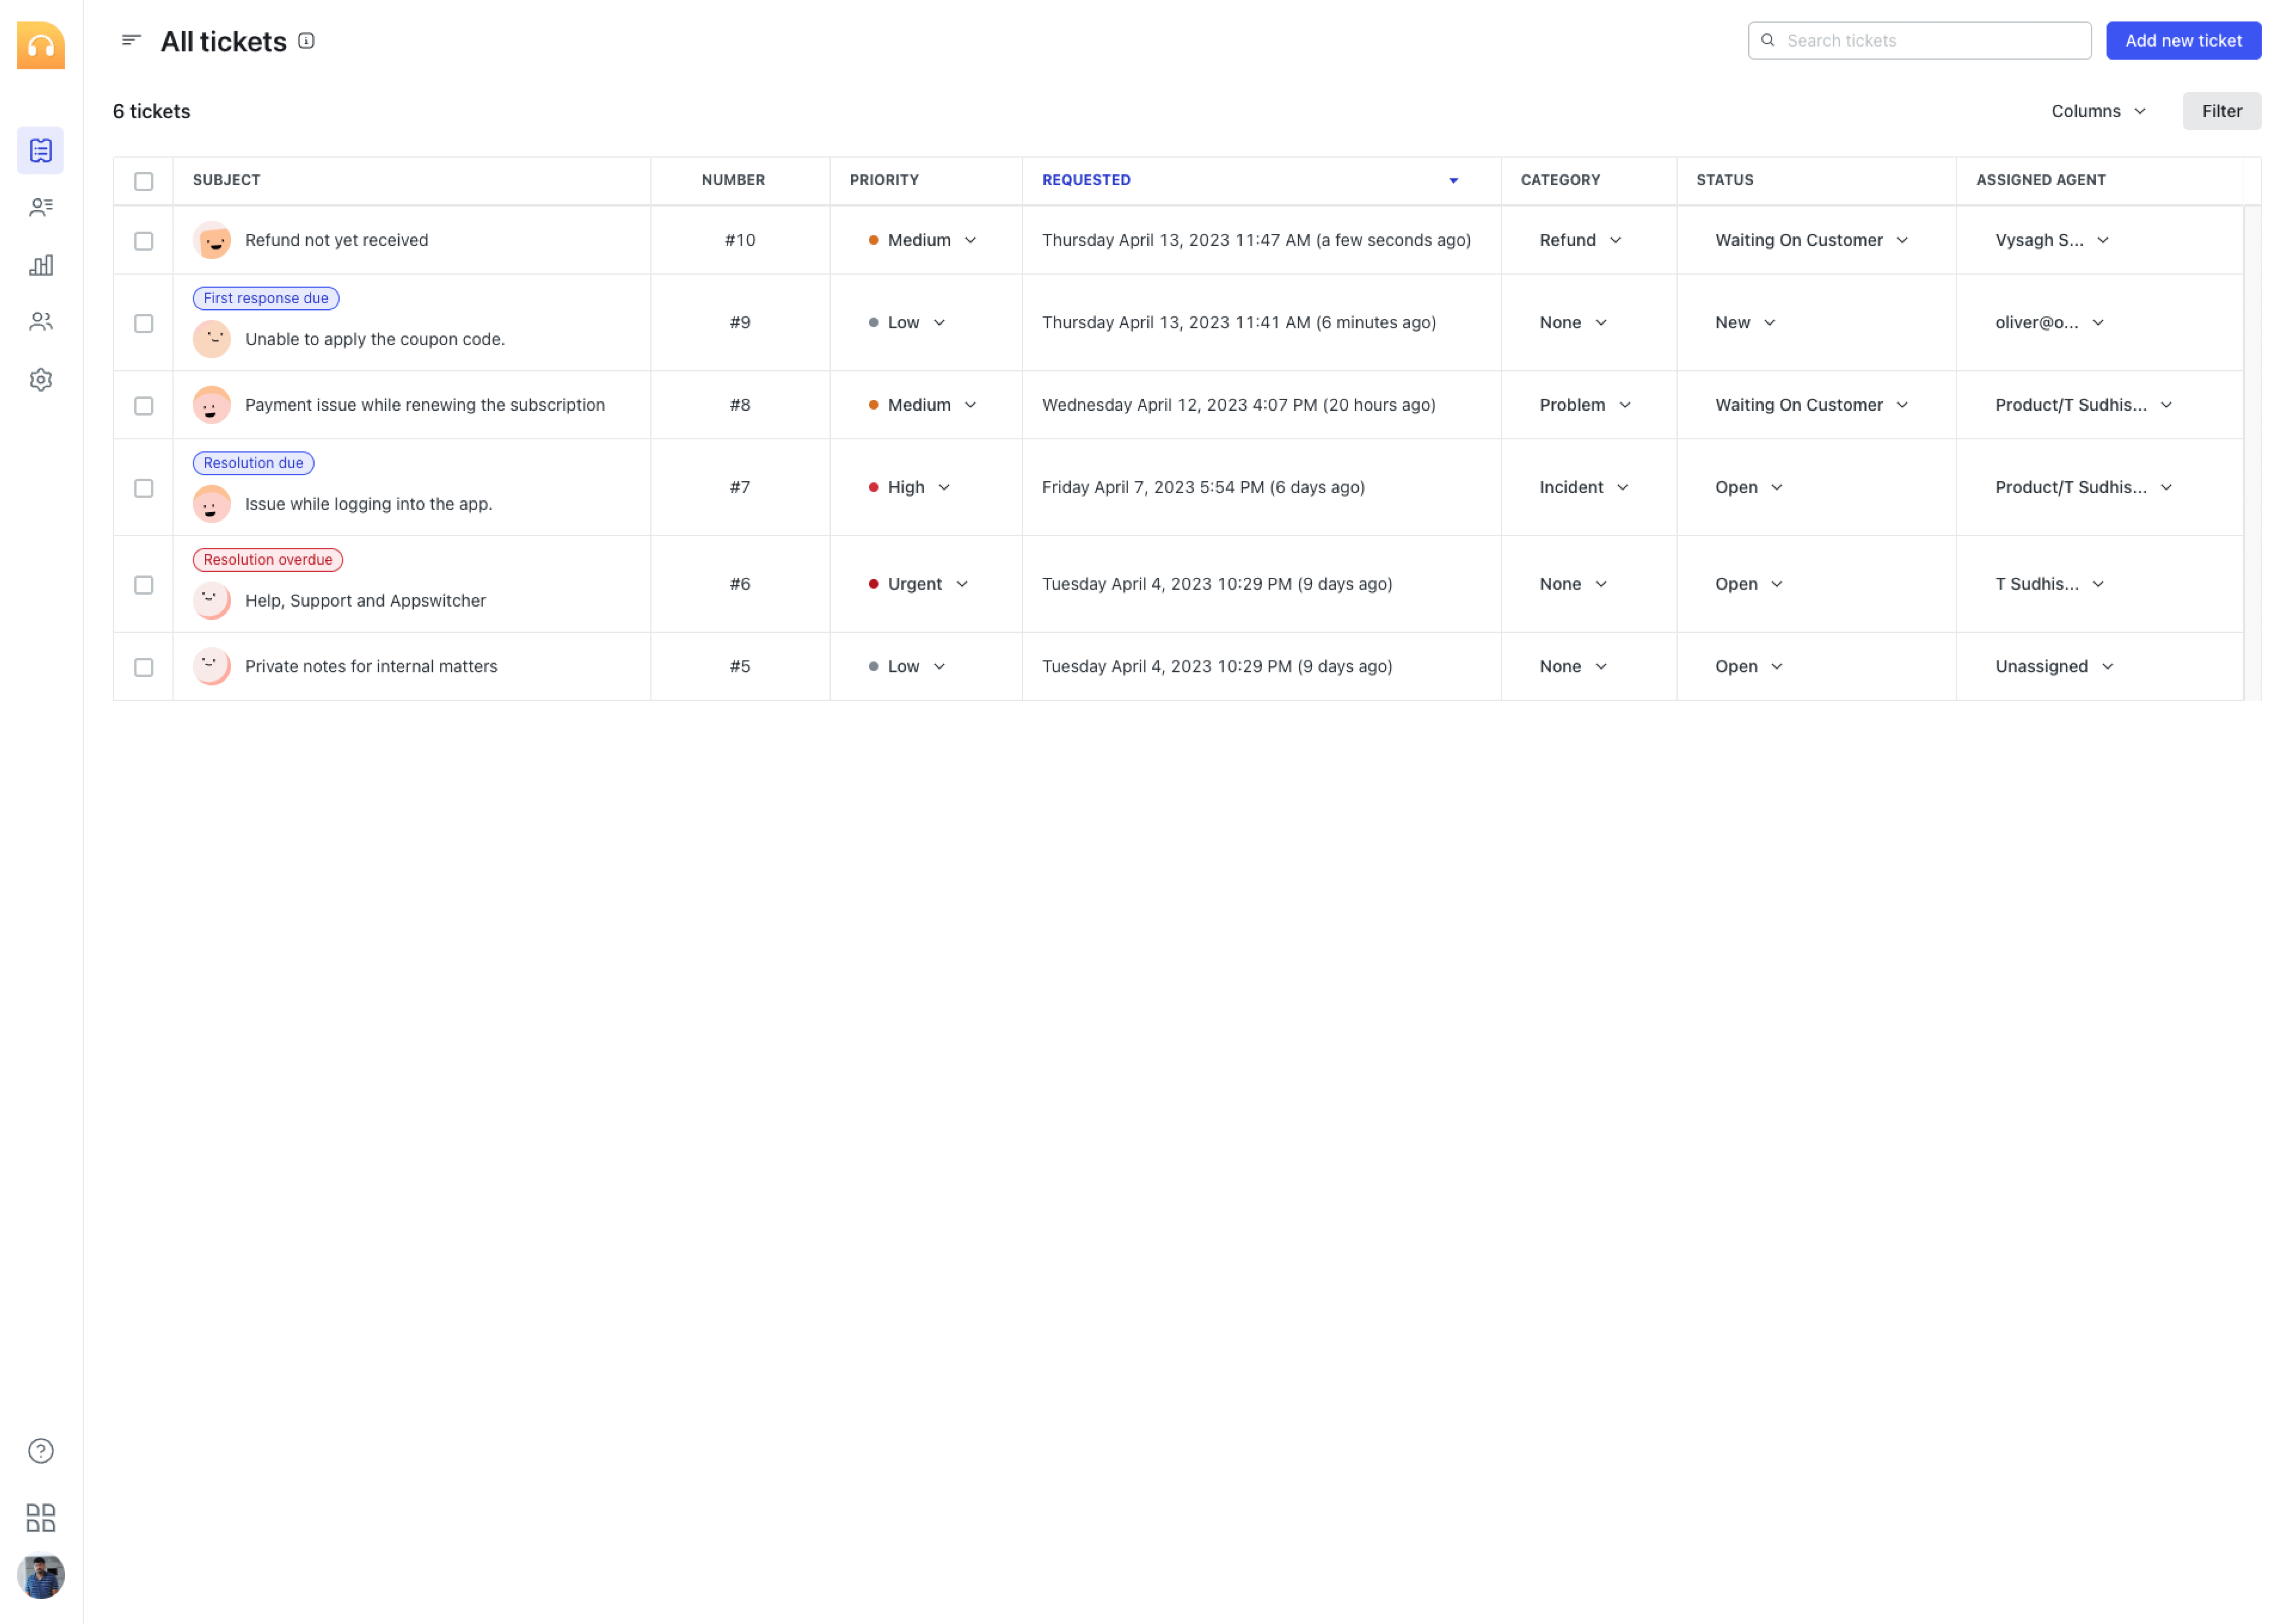Click requester avatar for Private notes ticket
This screenshot has width=2285, height=1624.
[x=212, y=667]
